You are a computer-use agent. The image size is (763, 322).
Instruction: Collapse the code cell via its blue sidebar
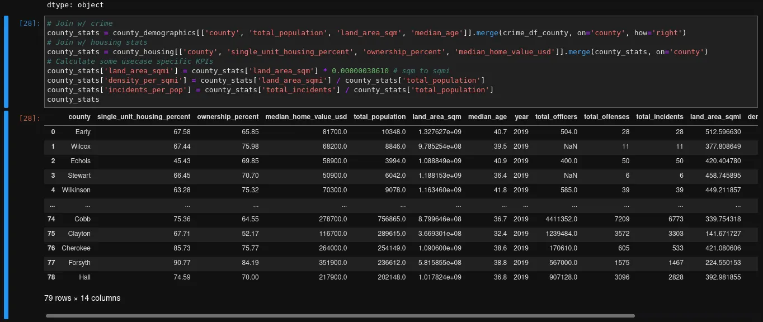coord(6,61)
